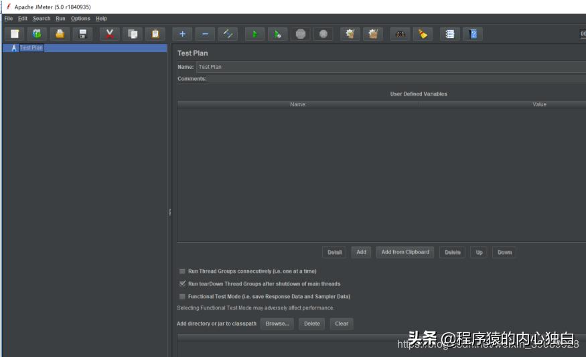Toggle Run tearDown Thread Groups checkbox
This screenshot has height=357, width=586.
pyautogui.click(x=182, y=284)
